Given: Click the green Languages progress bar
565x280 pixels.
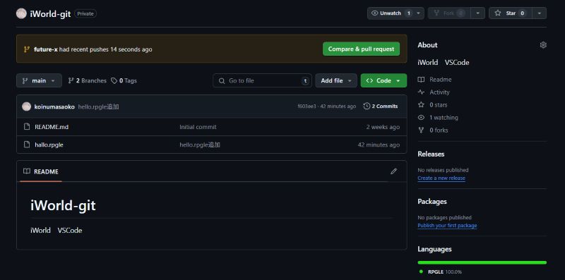Looking at the screenshot, I should click(x=482, y=262).
